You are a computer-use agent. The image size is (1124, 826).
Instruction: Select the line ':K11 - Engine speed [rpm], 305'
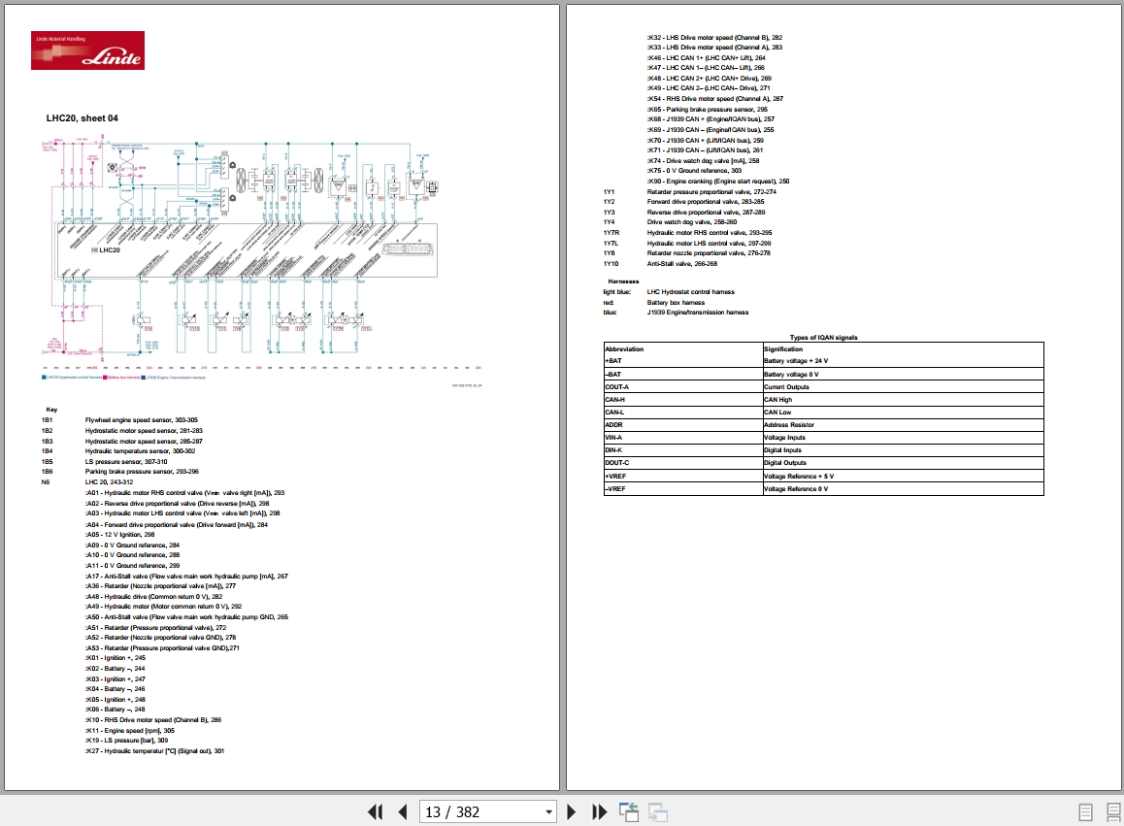pos(130,730)
